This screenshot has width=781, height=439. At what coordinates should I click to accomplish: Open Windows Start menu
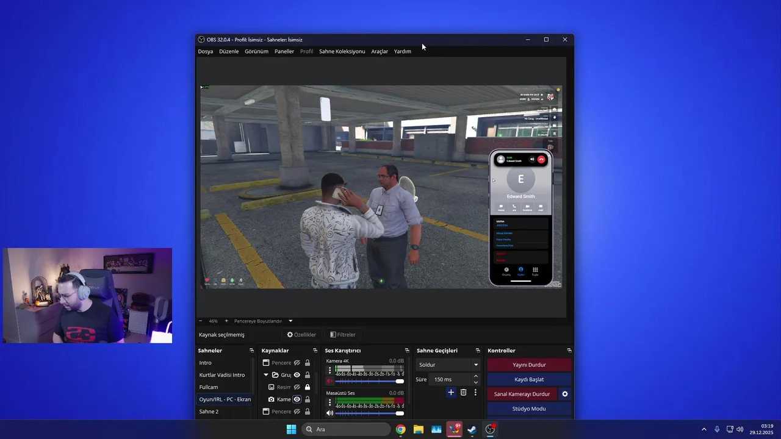291,429
